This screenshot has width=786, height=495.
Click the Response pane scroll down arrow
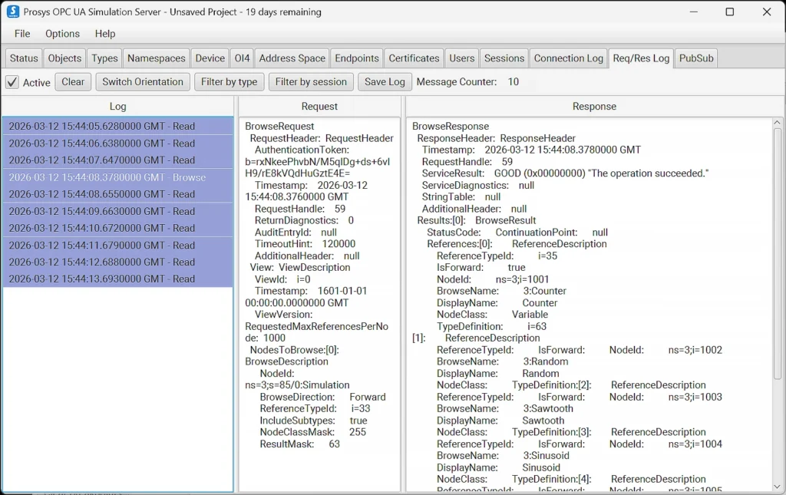click(778, 486)
